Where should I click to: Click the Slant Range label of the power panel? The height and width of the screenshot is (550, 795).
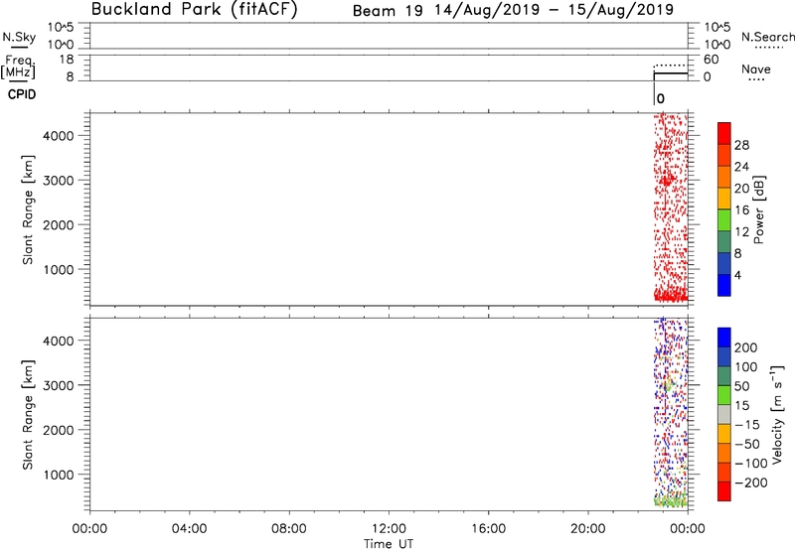[x=28, y=209]
